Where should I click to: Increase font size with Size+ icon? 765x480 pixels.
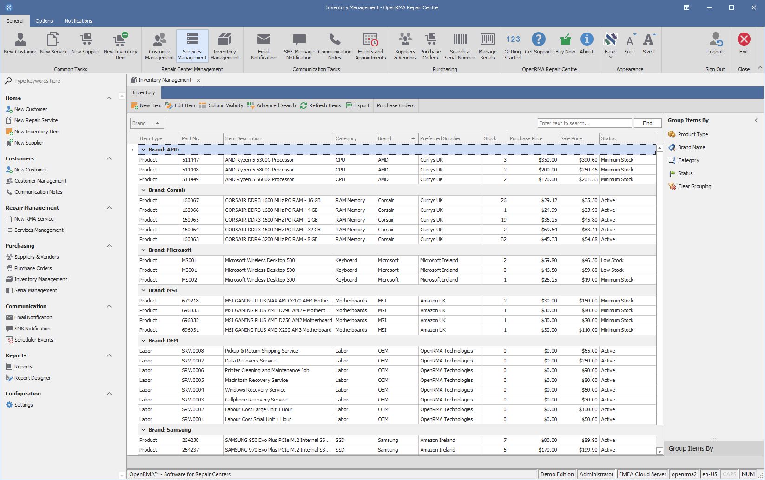649,43
